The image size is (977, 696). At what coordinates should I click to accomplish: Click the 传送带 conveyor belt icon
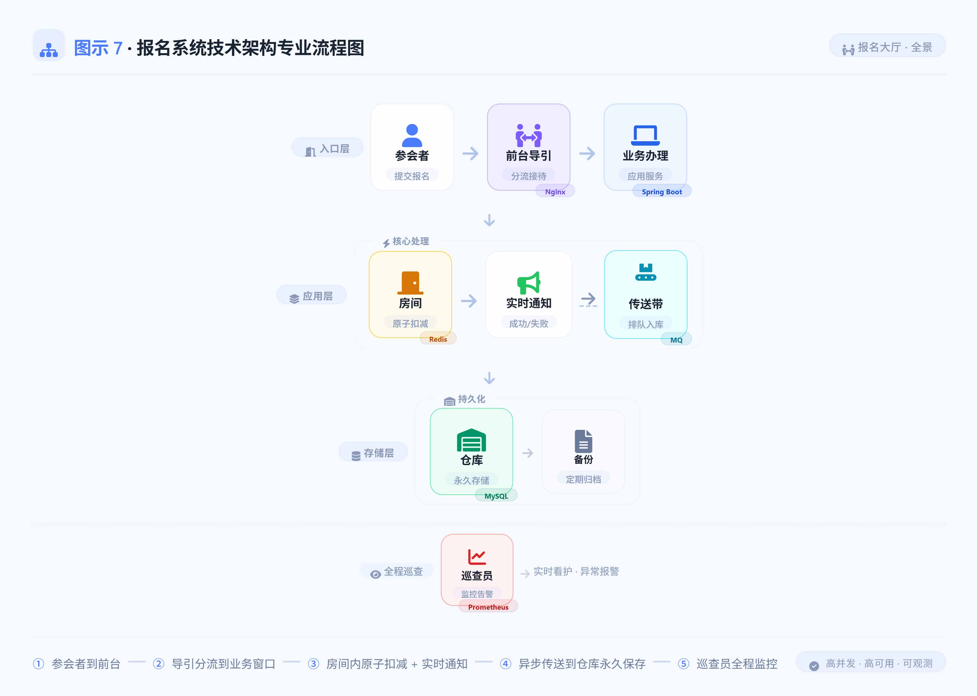tap(645, 272)
